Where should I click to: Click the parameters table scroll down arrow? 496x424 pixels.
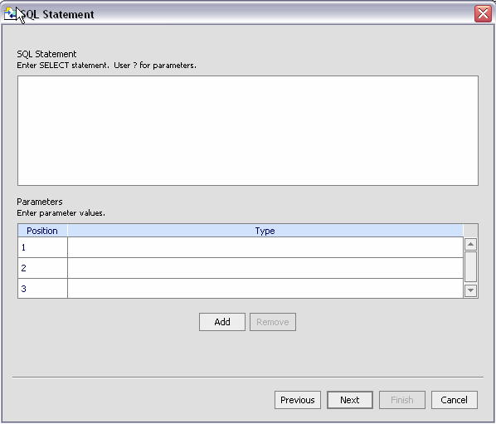[x=470, y=290]
